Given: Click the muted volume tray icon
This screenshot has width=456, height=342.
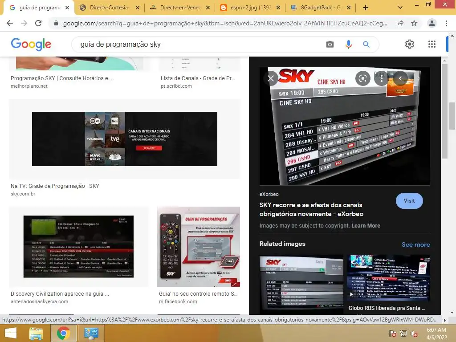Looking at the screenshot, I should pyautogui.click(x=414, y=334).
